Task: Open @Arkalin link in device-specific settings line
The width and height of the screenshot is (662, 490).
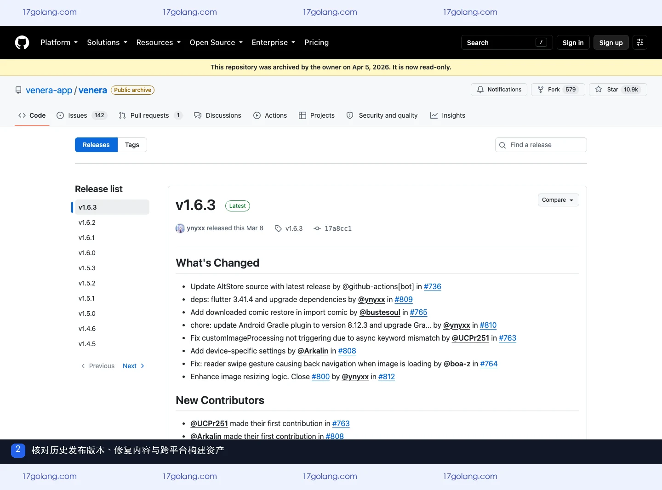Action: [313, 351]
